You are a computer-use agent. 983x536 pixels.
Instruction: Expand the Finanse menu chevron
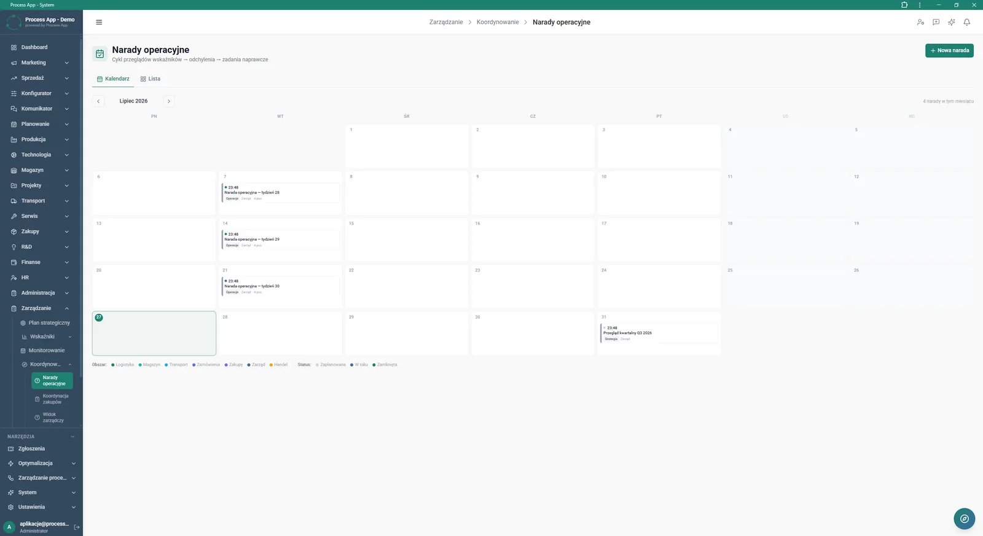click(66, 262)
